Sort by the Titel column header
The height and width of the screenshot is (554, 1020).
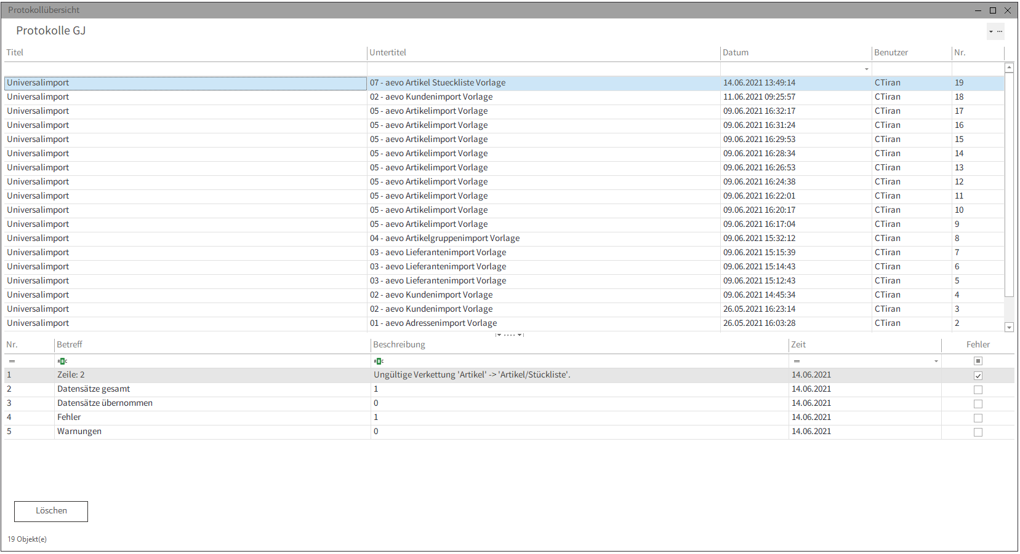(185, 53)
